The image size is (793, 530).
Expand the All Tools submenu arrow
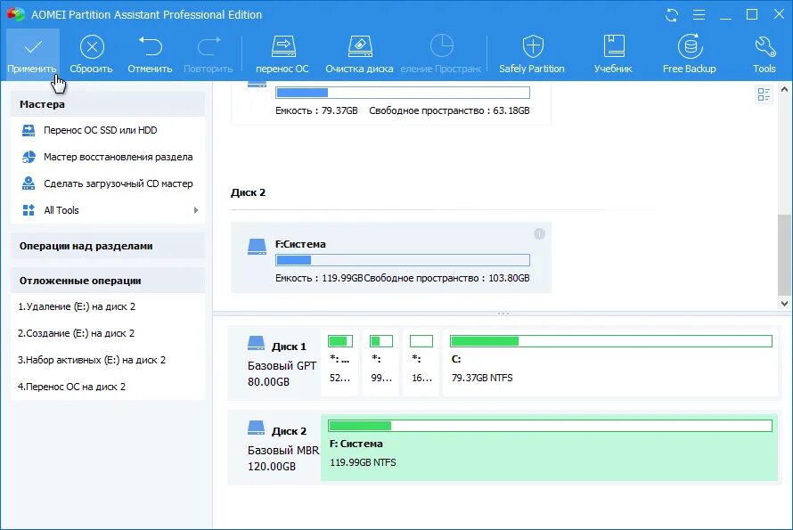coord(196,210)
